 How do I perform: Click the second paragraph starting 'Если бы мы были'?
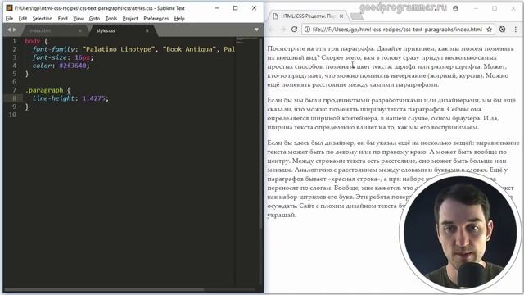coord(391,113)
